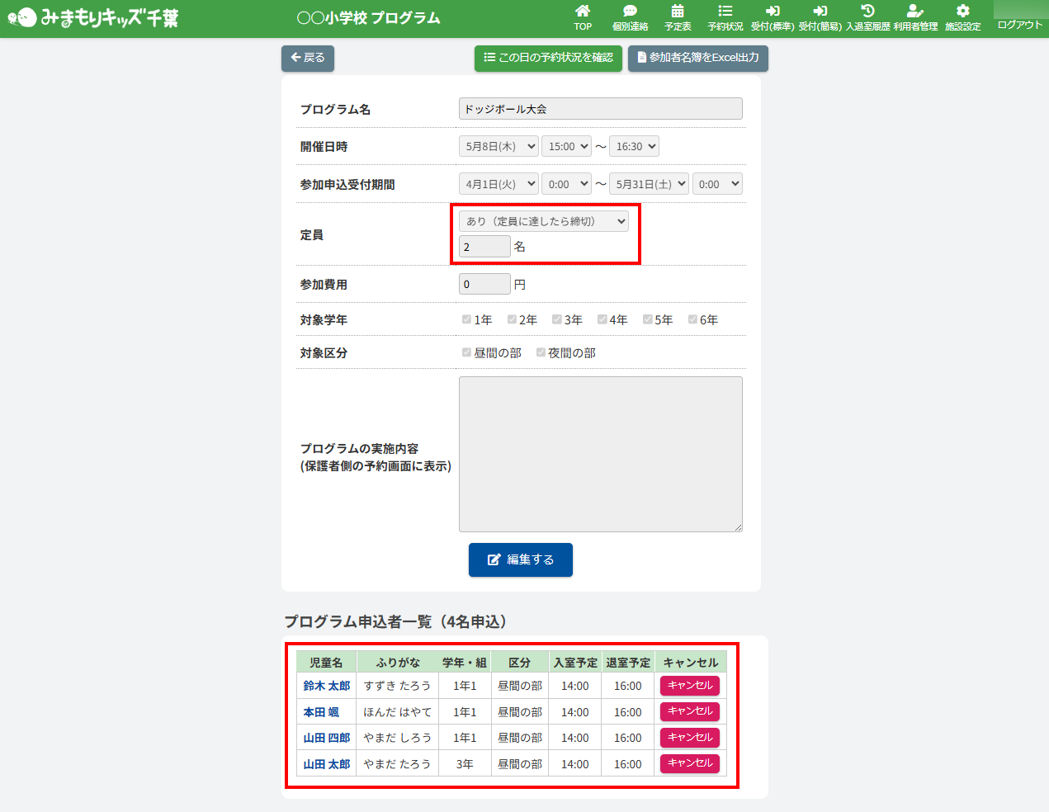Screen dimensions: 1049x812
Task: Open 予定表 calendar icon
Action: [x=678, y=12]
